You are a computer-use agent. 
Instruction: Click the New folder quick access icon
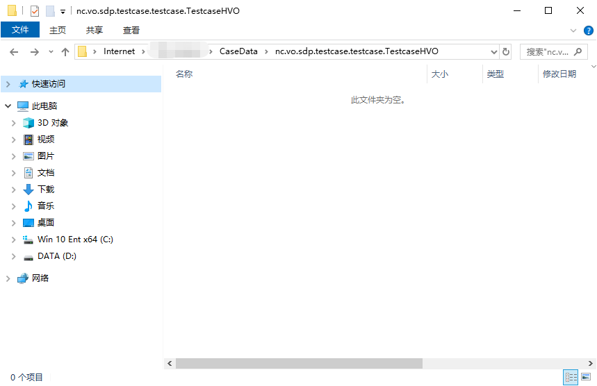click(x=50, y=11)
